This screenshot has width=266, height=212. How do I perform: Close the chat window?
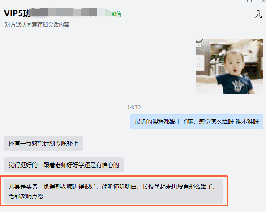(x=264, y=1)
